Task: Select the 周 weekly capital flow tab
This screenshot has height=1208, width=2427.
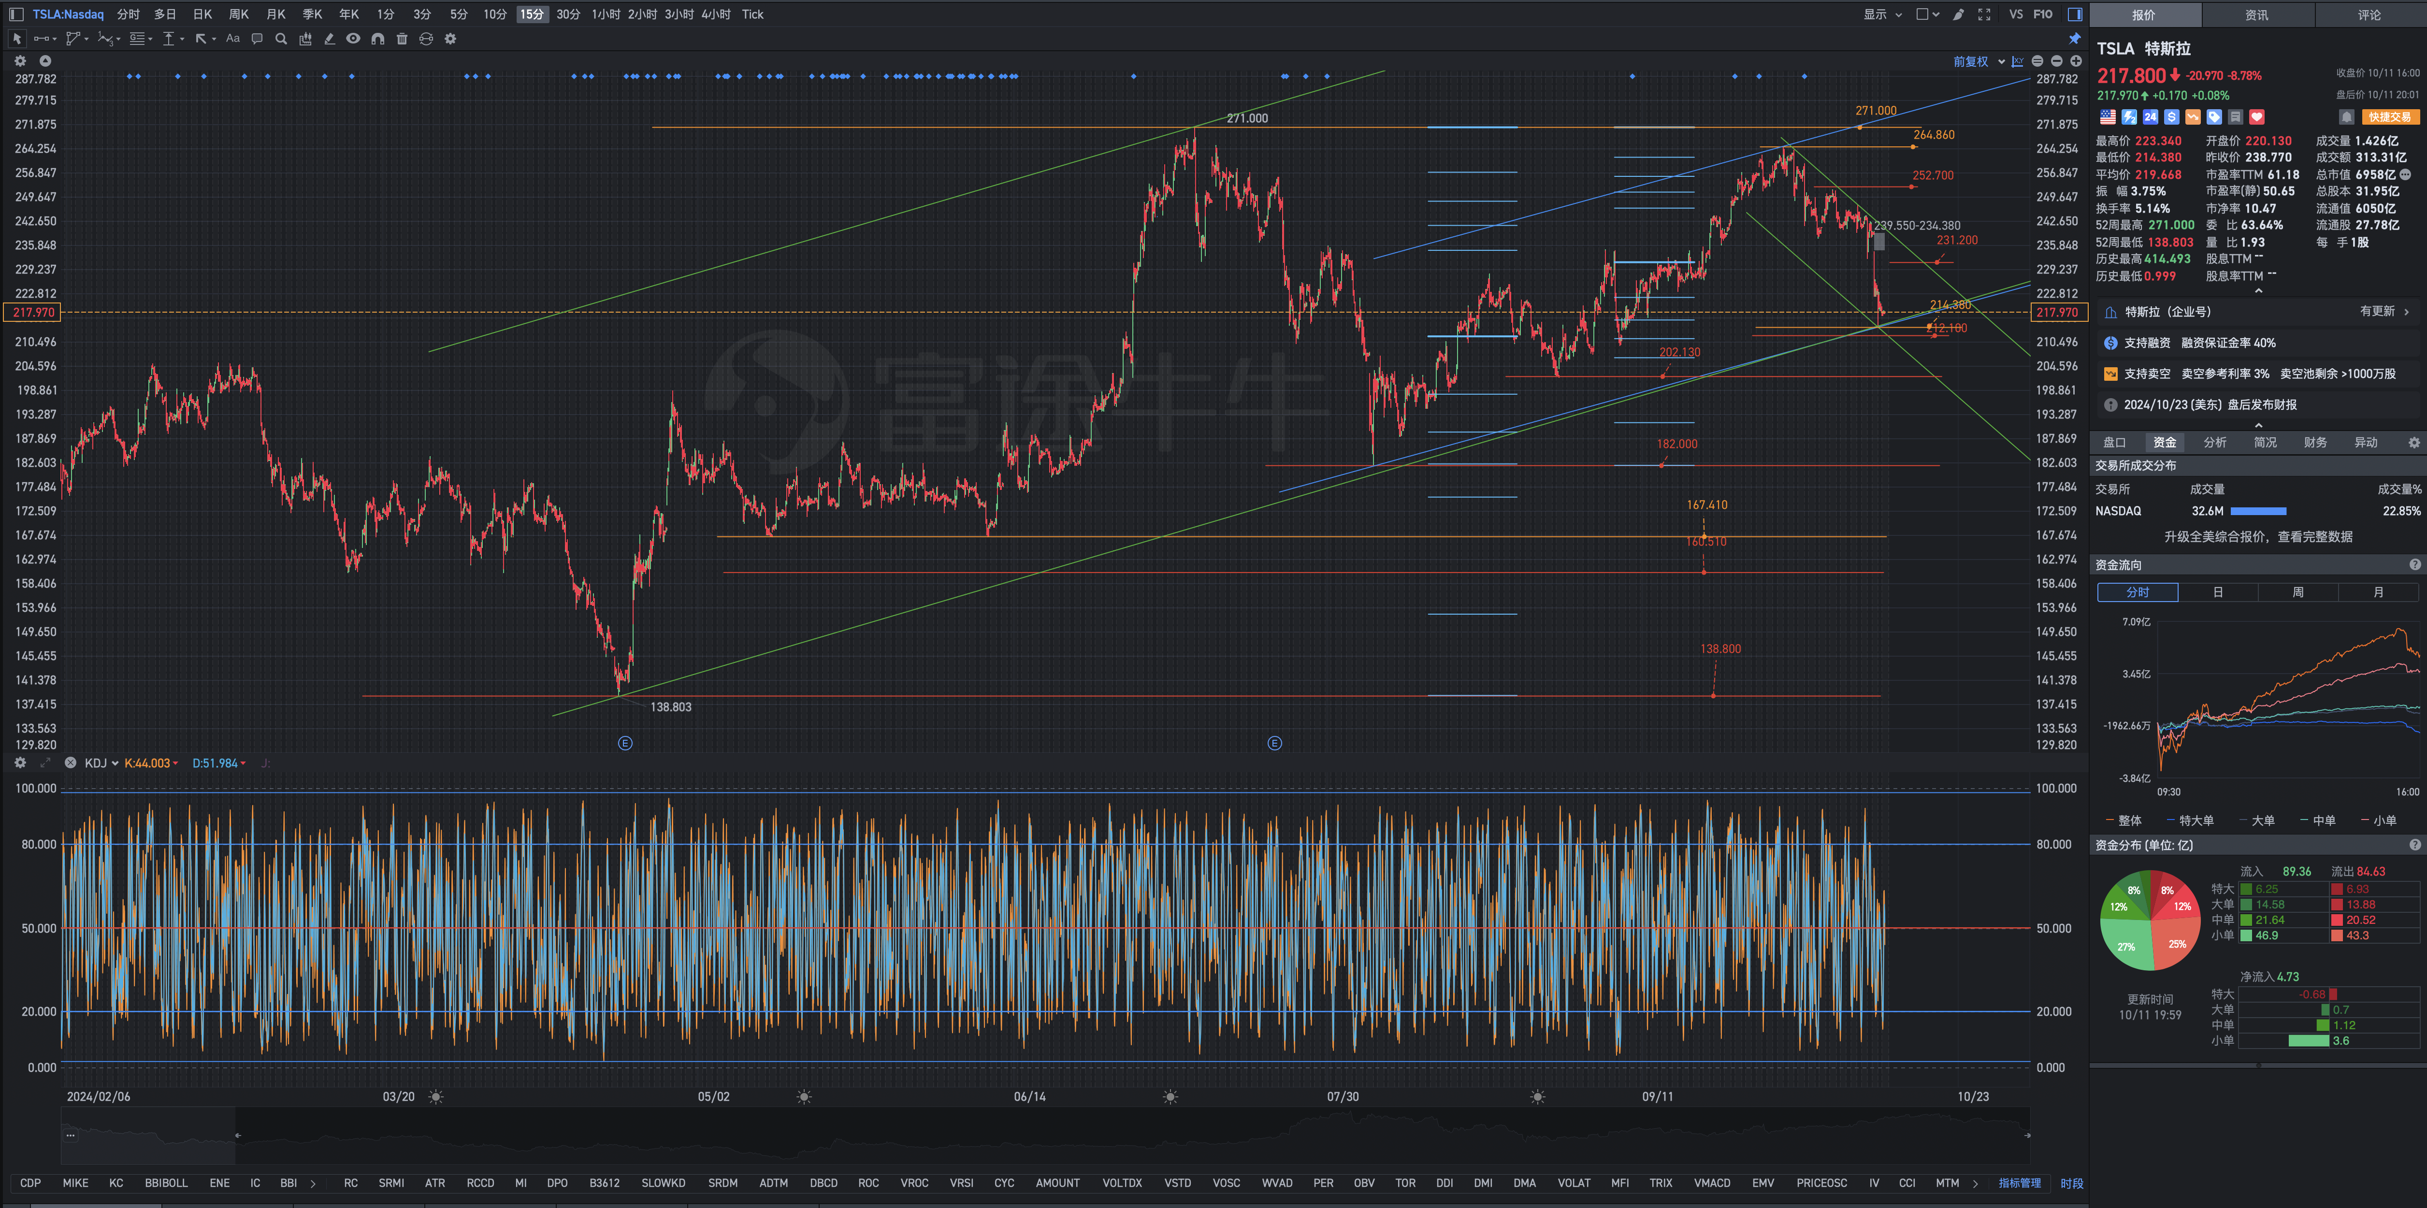Action: click(2298, 592)
